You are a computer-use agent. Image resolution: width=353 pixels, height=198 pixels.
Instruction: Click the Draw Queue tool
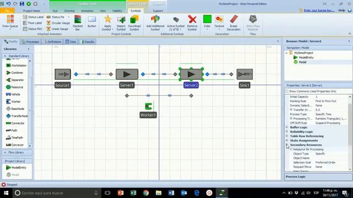pos(10,22)
